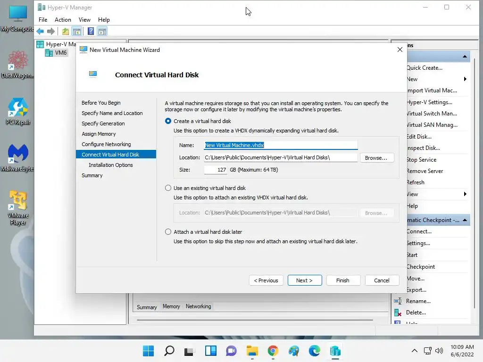Open the Action menu
Viewport: 483px width, 362px height.
[63, 20]
